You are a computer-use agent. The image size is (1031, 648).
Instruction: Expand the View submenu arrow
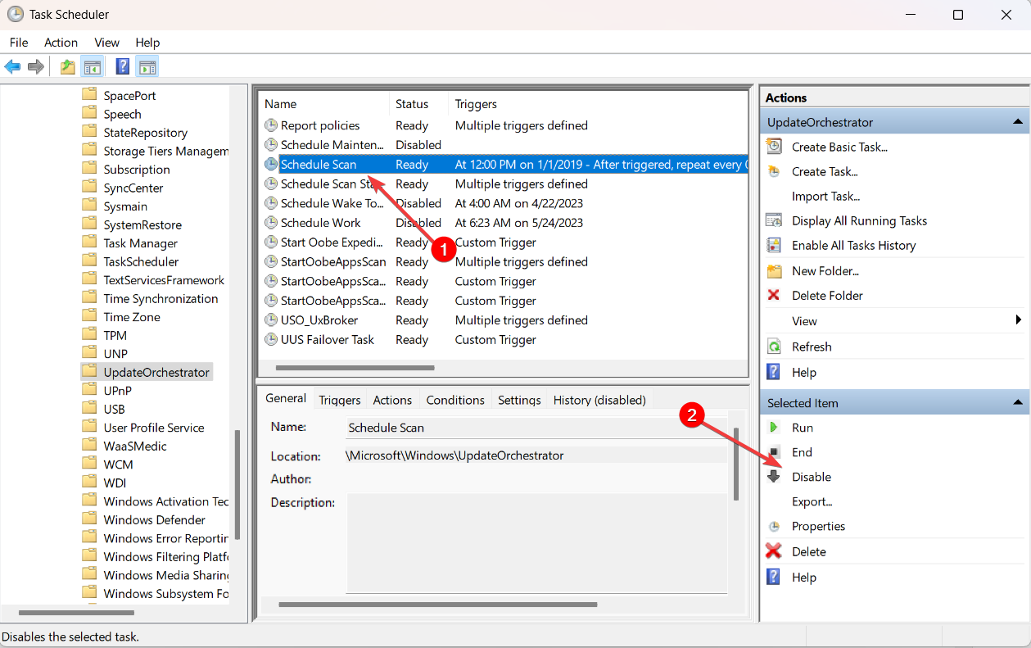1019,320
